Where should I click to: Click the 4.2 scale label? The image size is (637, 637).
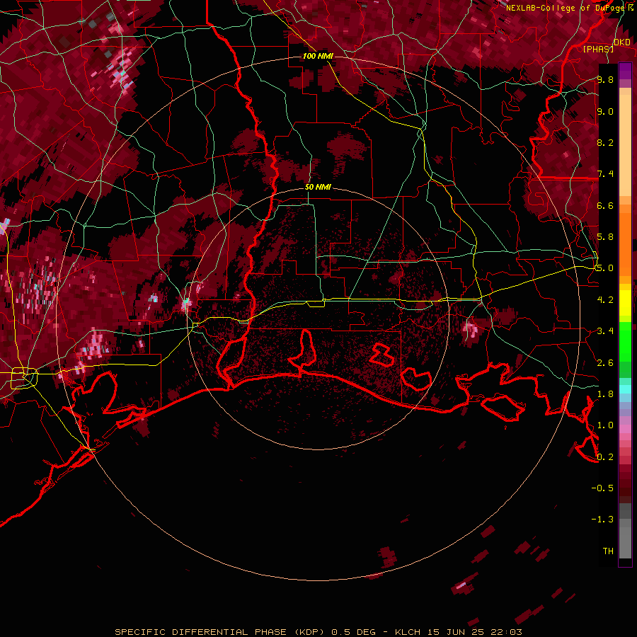605,300
